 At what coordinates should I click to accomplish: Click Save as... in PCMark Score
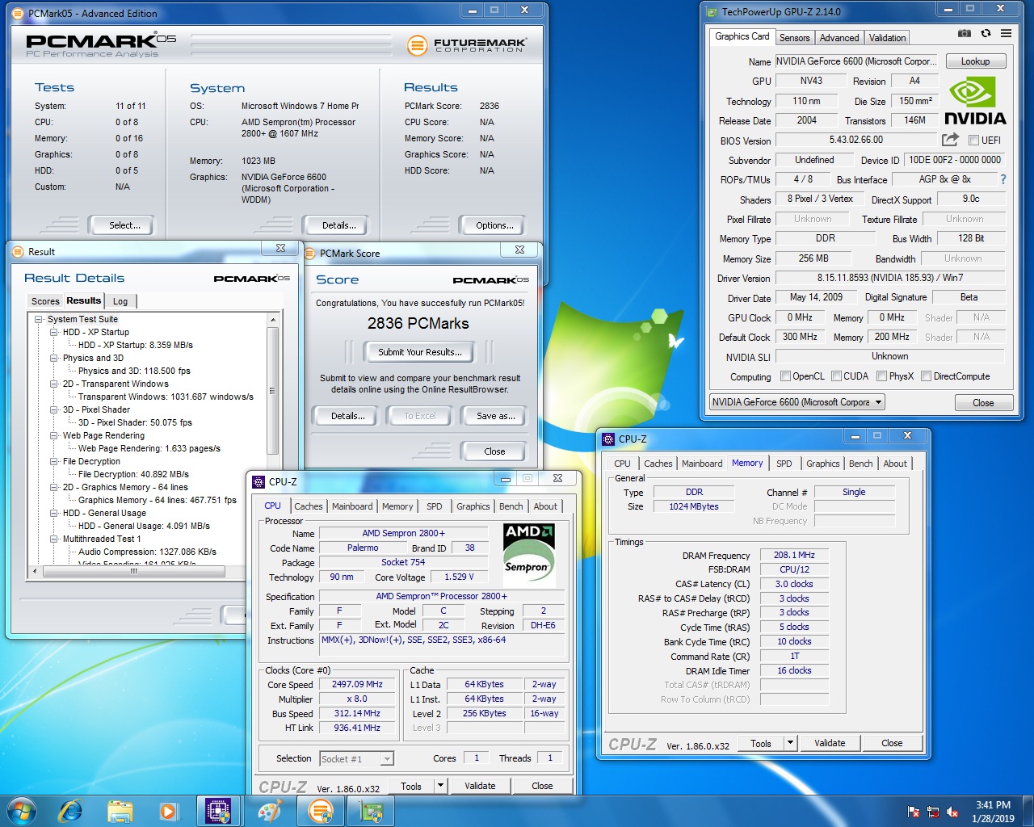[495, 416]
